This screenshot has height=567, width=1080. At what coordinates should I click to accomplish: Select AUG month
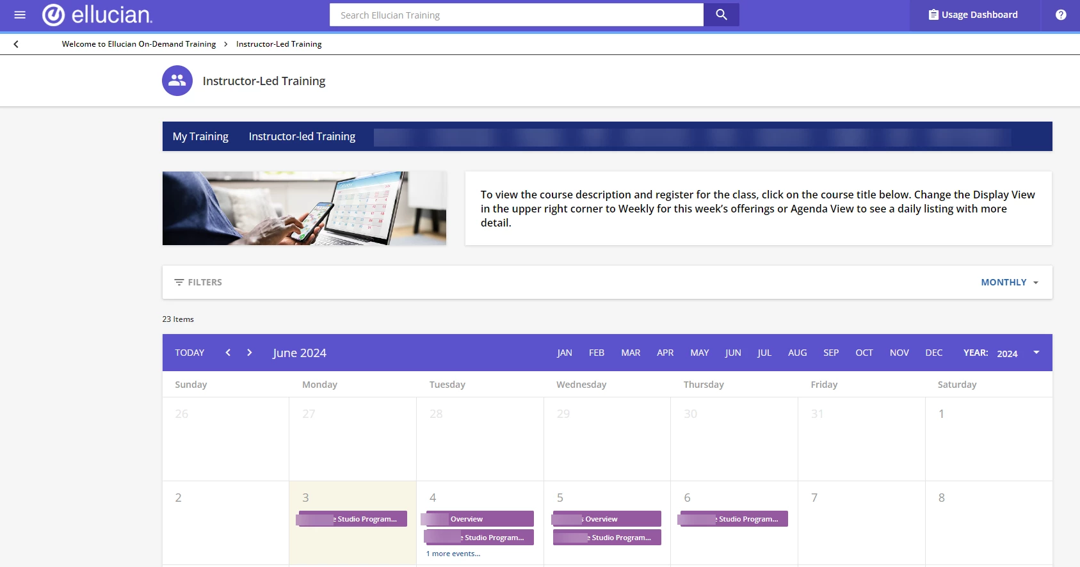(x=798, y=353)
